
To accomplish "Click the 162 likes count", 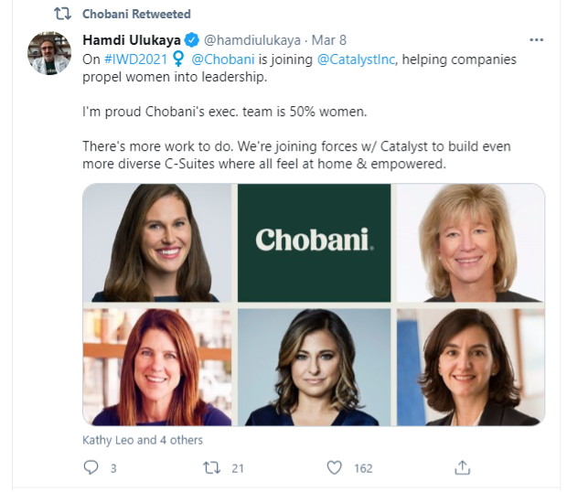I will (x=363, y=468).
